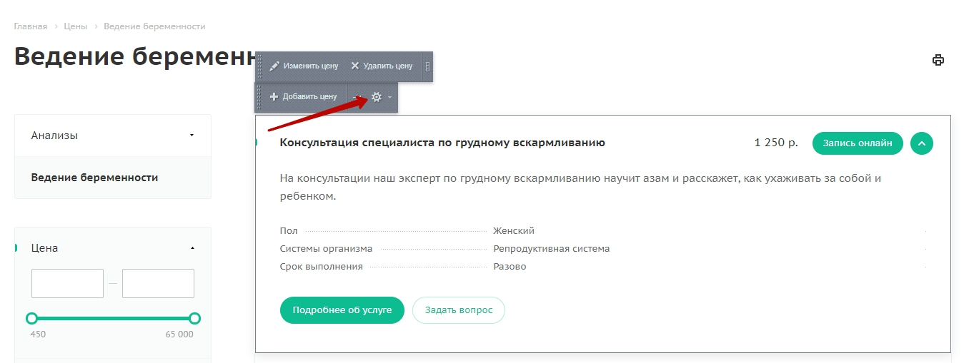Viewport: 964px width, 363px height.
Task: Click the 'Разово' value
Action: [510, 267]
